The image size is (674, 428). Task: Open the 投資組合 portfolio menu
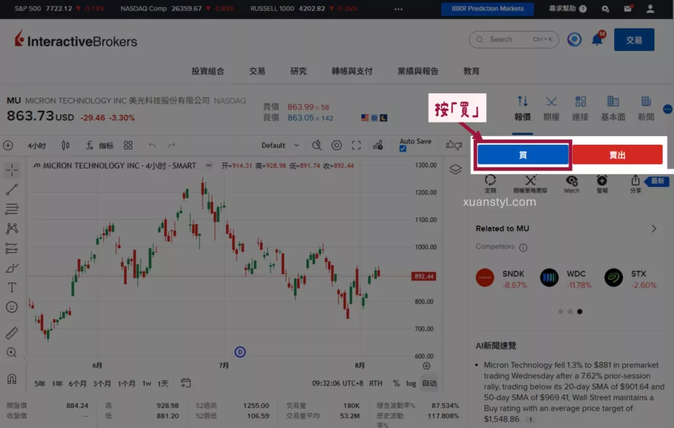(x=208, y=71)
